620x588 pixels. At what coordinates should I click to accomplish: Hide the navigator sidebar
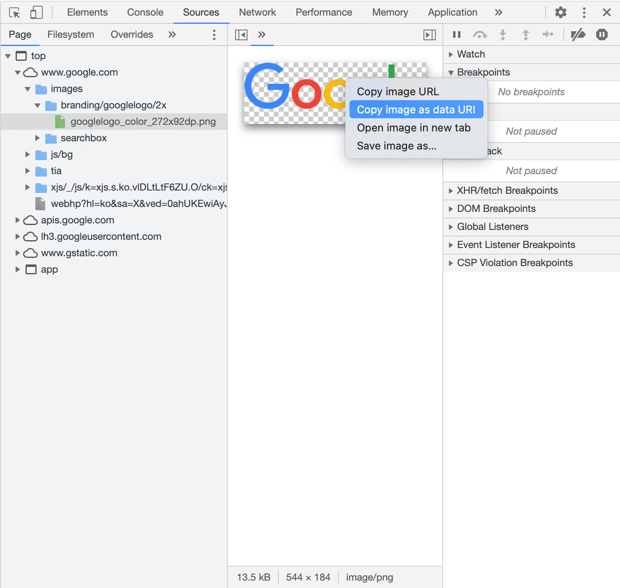pos(241,35)
